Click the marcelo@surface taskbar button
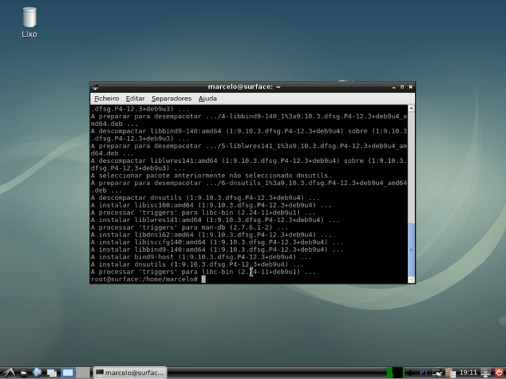This screenshot has width=506, height=379. [x=130, y=372]
